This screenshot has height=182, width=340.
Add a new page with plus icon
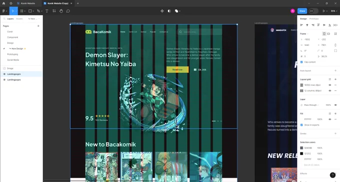[38, 26]
